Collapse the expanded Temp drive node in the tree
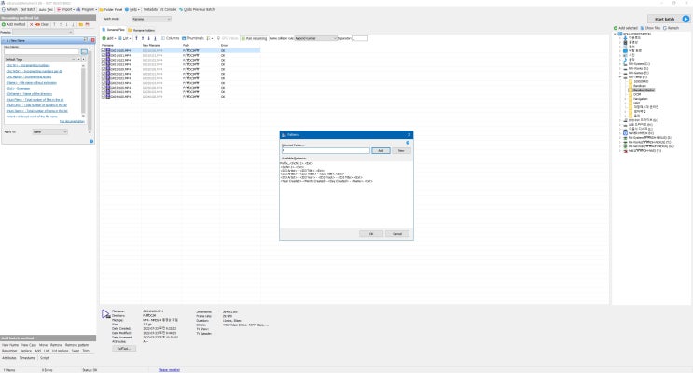The image size is (693, 373). pyautogui.click(x=620, y=77)
